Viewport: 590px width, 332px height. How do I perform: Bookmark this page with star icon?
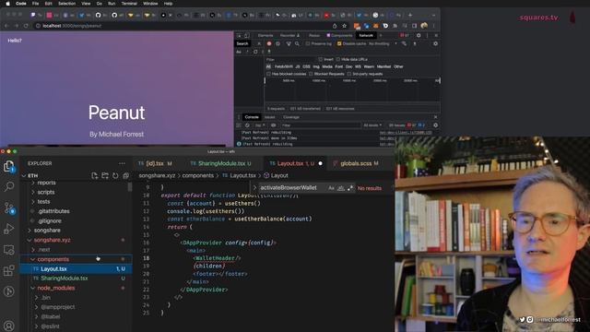click(x=344, y=26)
